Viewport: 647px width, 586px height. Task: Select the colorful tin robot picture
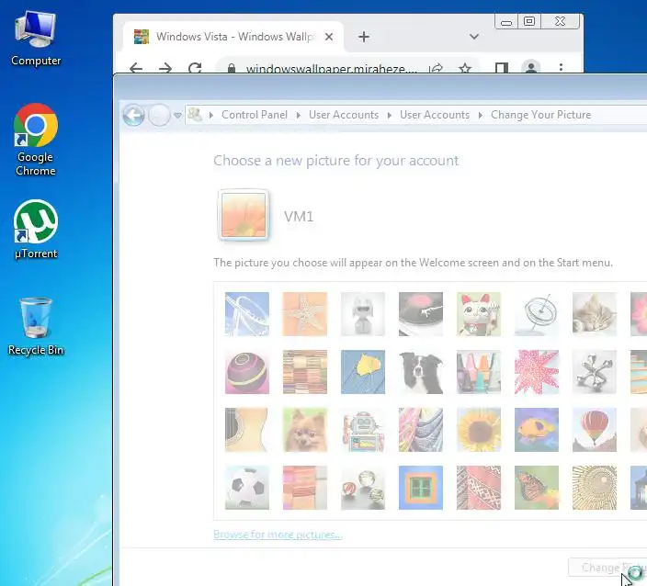click(363, 430)
